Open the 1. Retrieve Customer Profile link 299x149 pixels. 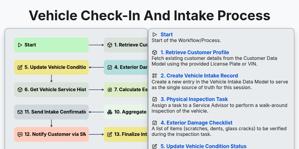click(x=195, y=52)
